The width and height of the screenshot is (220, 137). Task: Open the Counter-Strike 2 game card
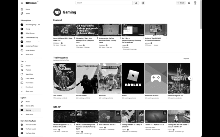tap(87, 78)
